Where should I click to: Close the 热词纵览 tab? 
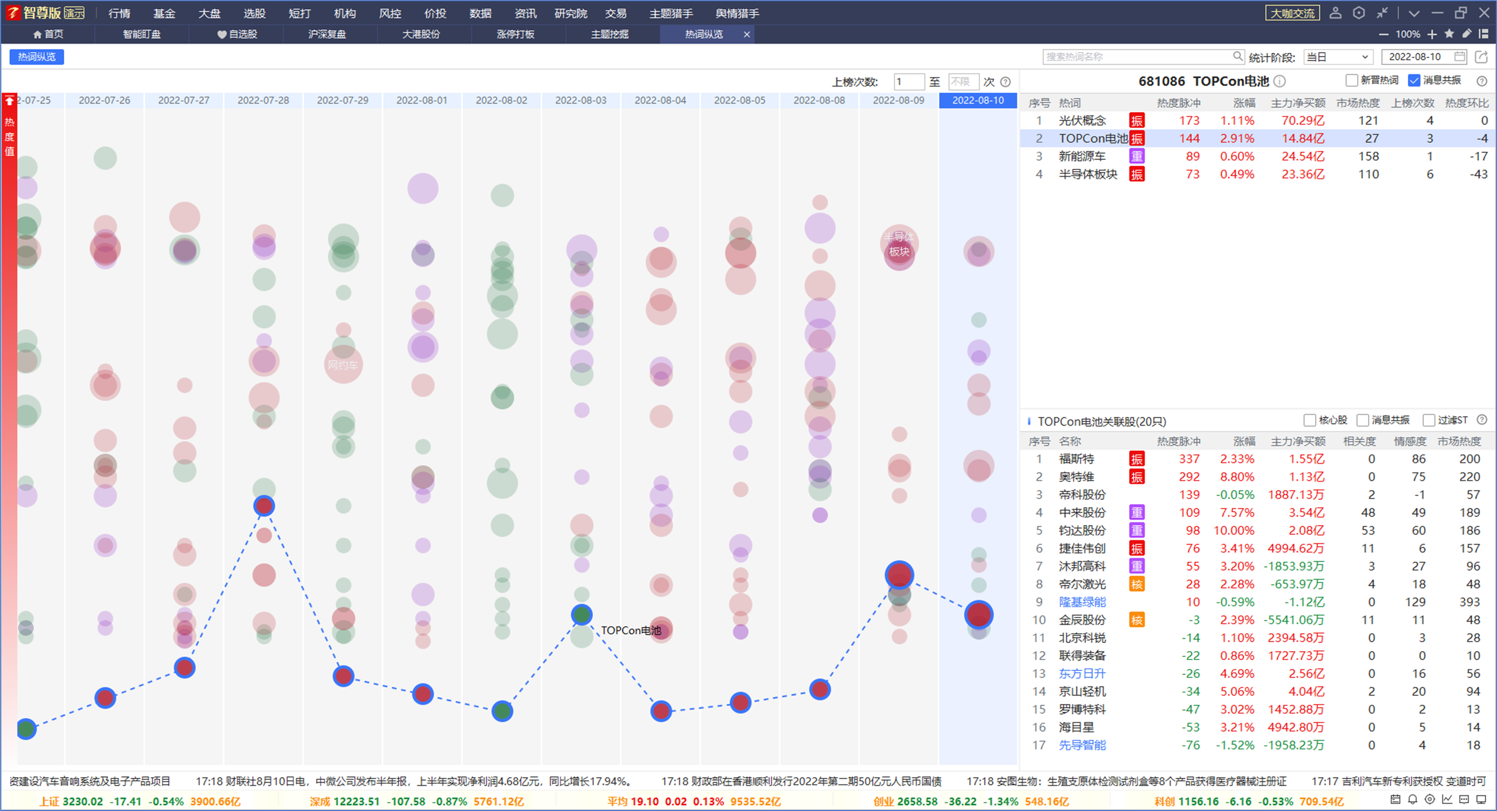pyautogui.click(x=747, y=34)
